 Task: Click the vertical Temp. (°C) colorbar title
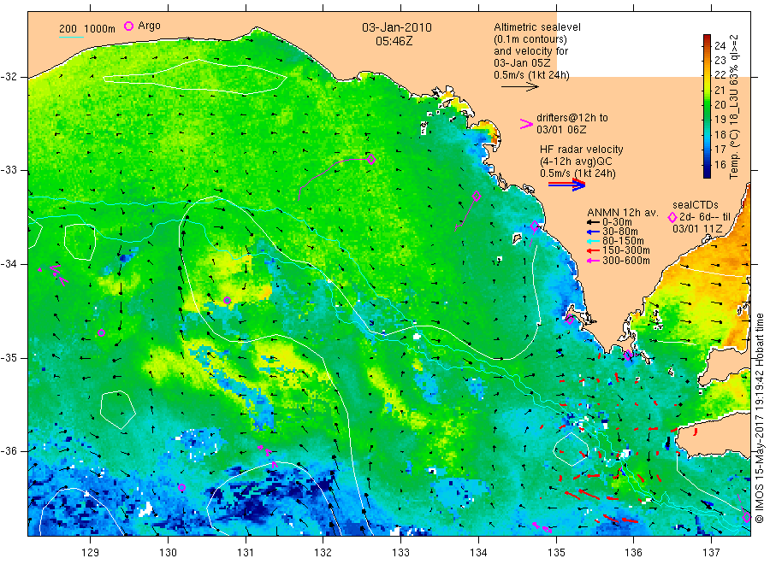click(x=734, y=107)
